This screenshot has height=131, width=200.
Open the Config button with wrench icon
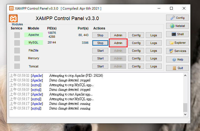point(177,18)
